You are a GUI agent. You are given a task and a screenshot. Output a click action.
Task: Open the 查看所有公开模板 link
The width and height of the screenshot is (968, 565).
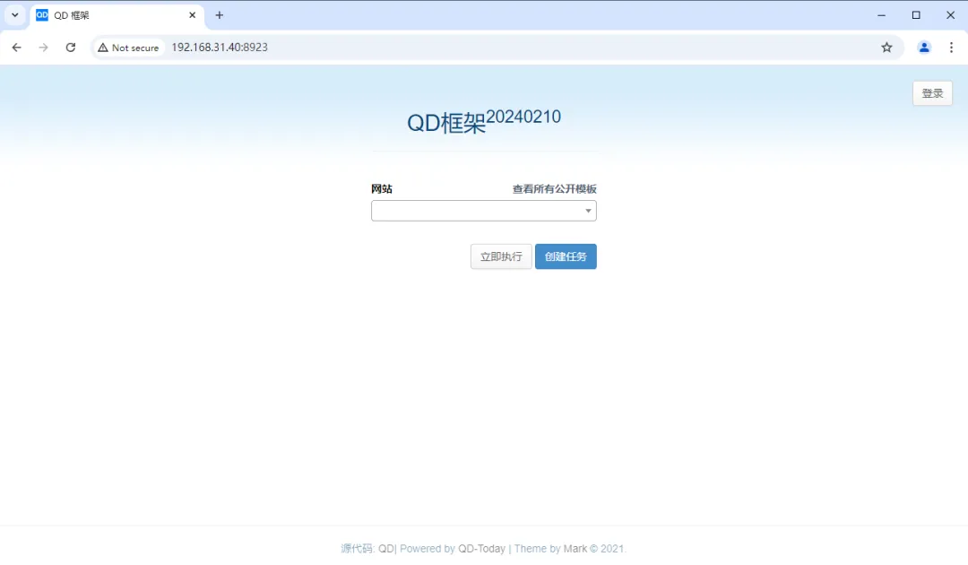coord(554,189)
